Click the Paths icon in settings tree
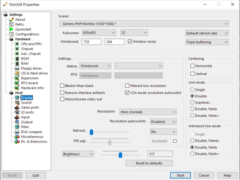The image size is (240, 180). pyautogui.click(x=11, y=25)
